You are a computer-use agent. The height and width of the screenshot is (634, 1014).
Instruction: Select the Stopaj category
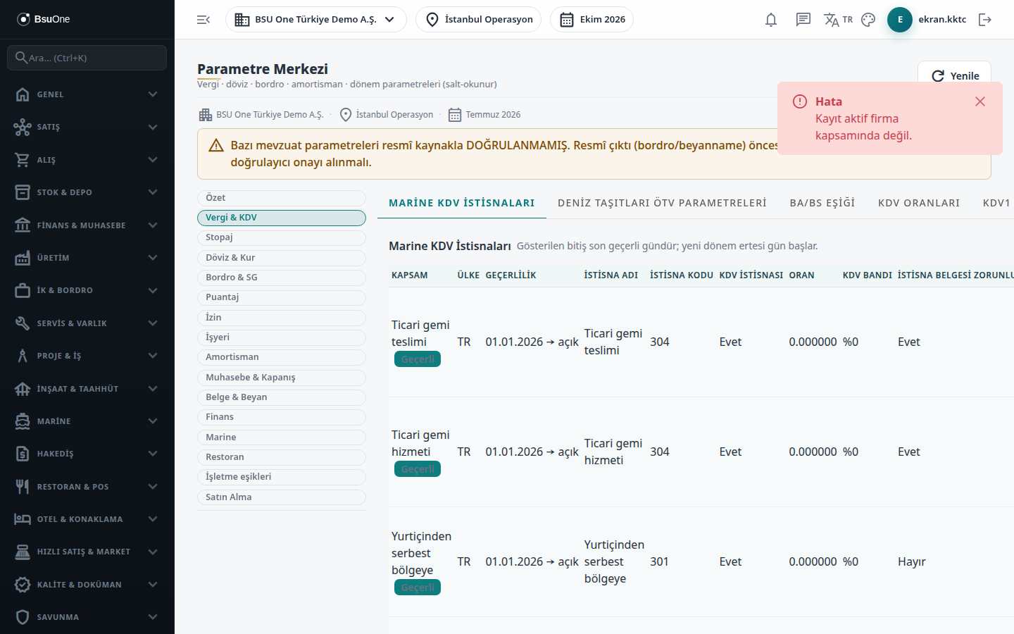(282, 237)
